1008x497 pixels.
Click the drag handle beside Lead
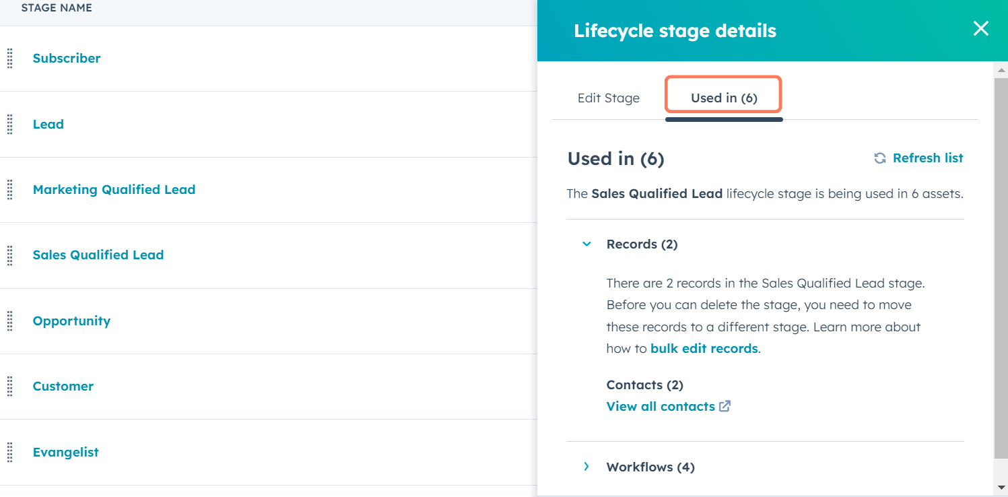9,124
